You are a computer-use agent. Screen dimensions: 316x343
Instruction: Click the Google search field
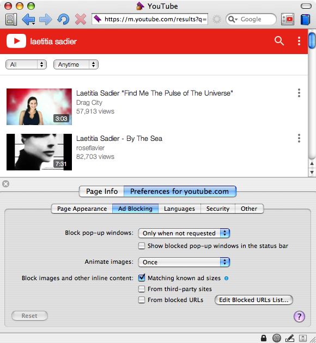pos(251,19)
